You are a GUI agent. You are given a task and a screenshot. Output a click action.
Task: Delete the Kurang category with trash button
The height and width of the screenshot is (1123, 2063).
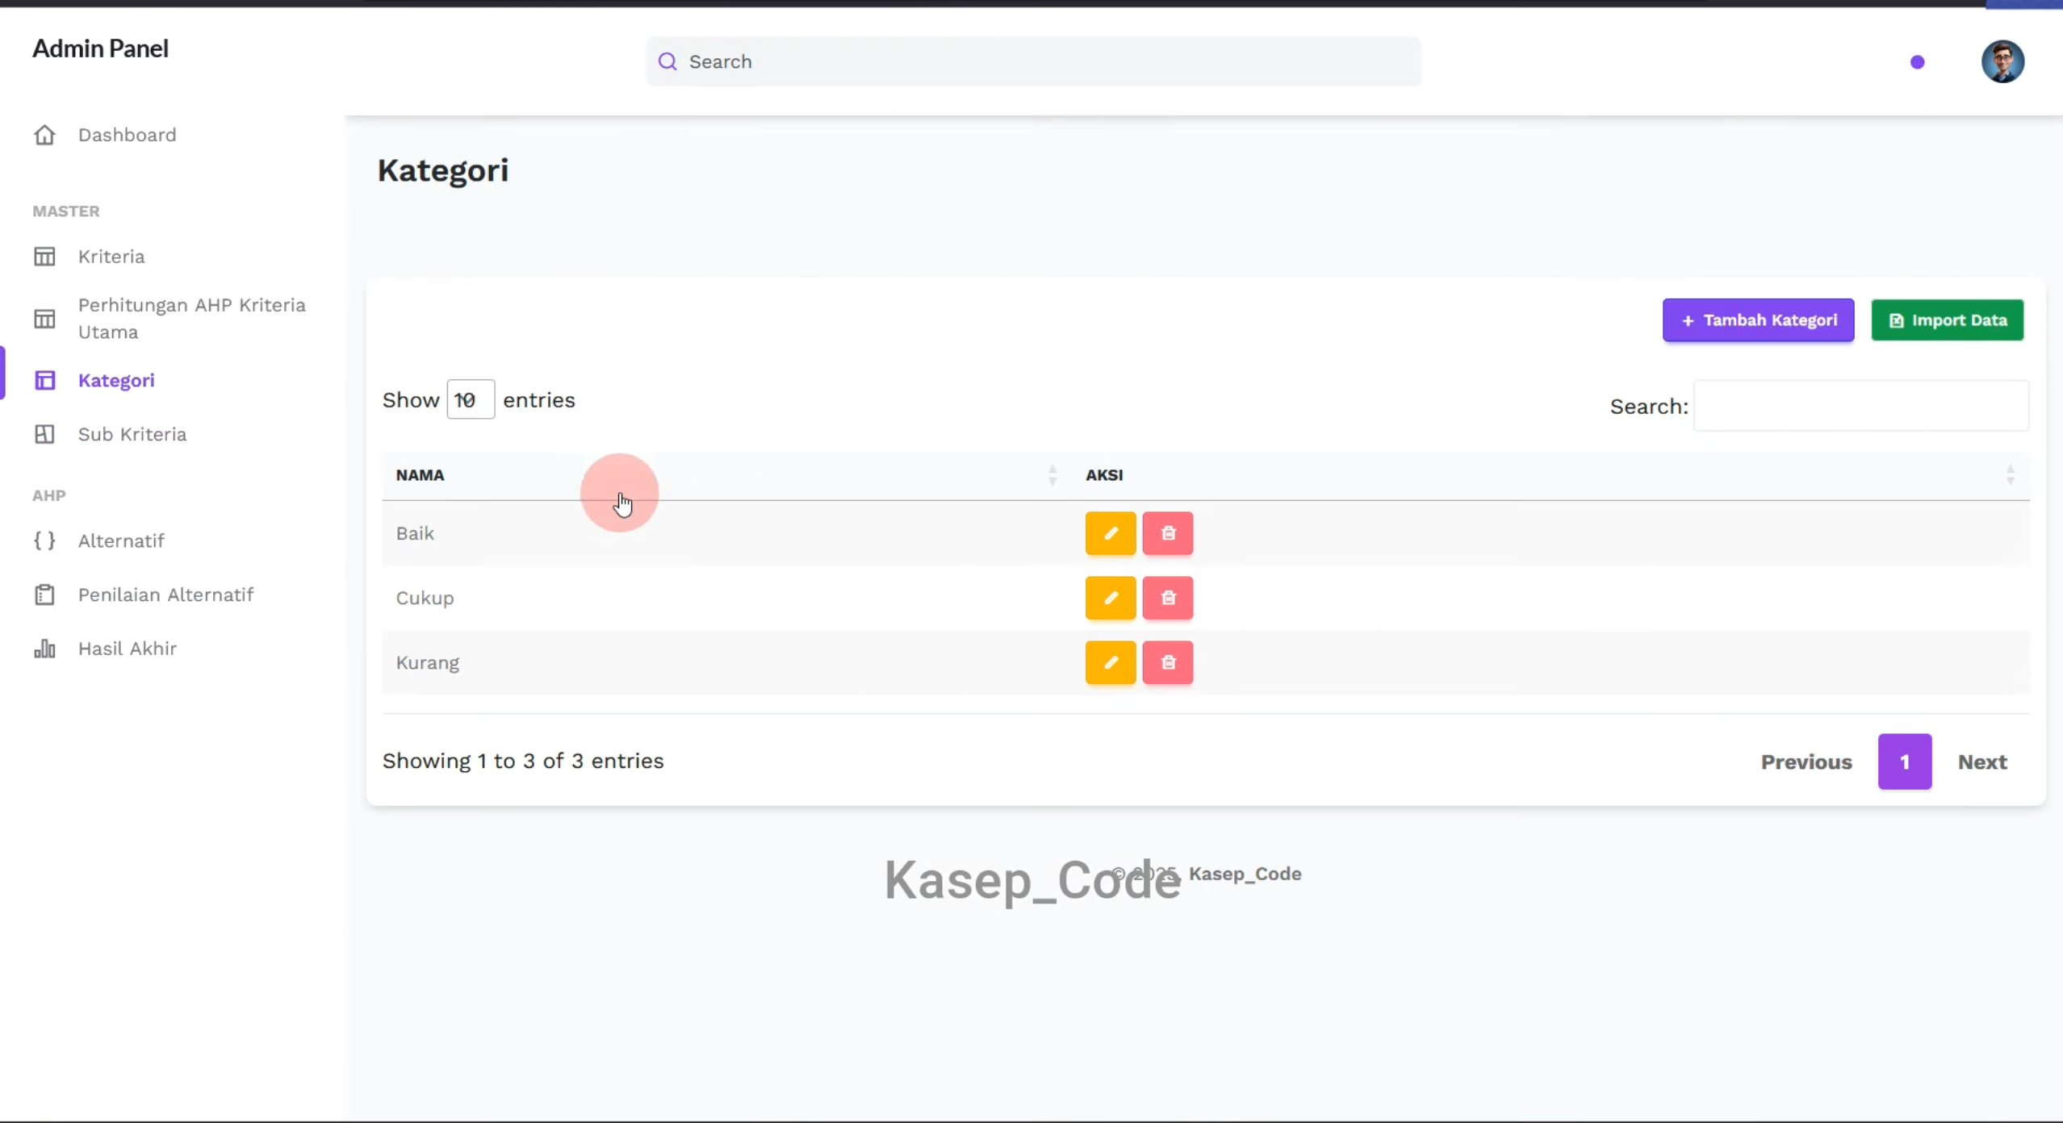click(1168, 662)
